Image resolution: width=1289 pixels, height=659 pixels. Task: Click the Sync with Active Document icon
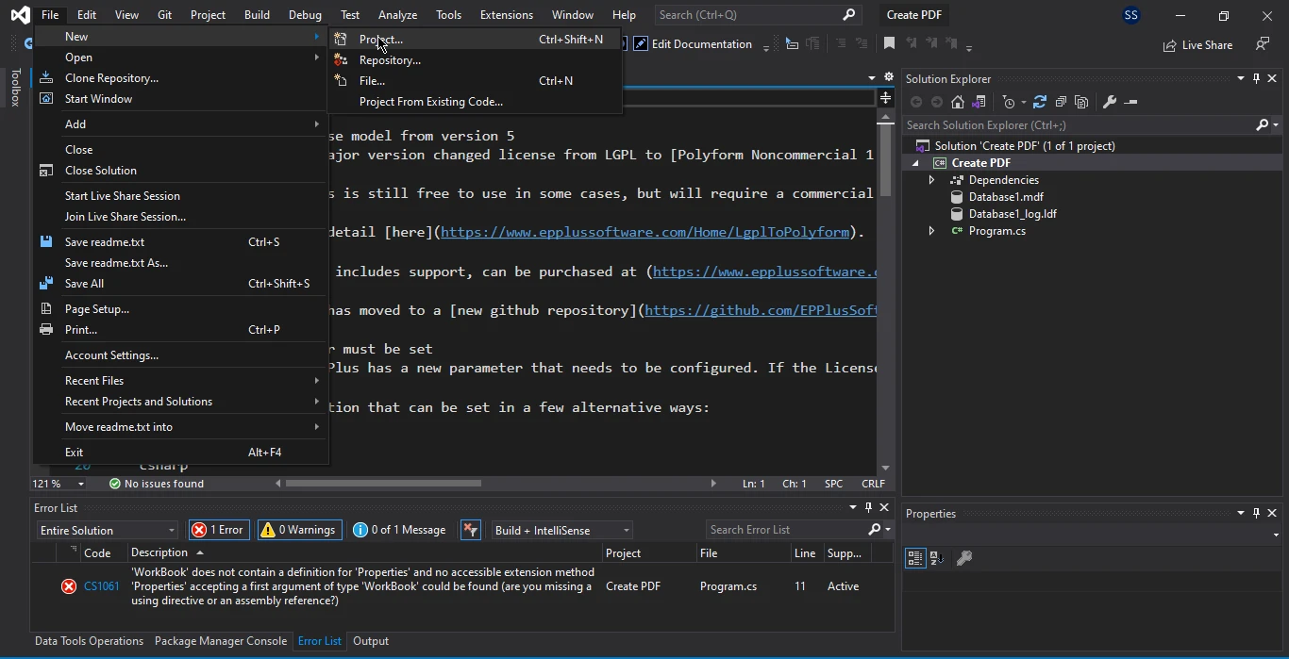pos(1040,102)
